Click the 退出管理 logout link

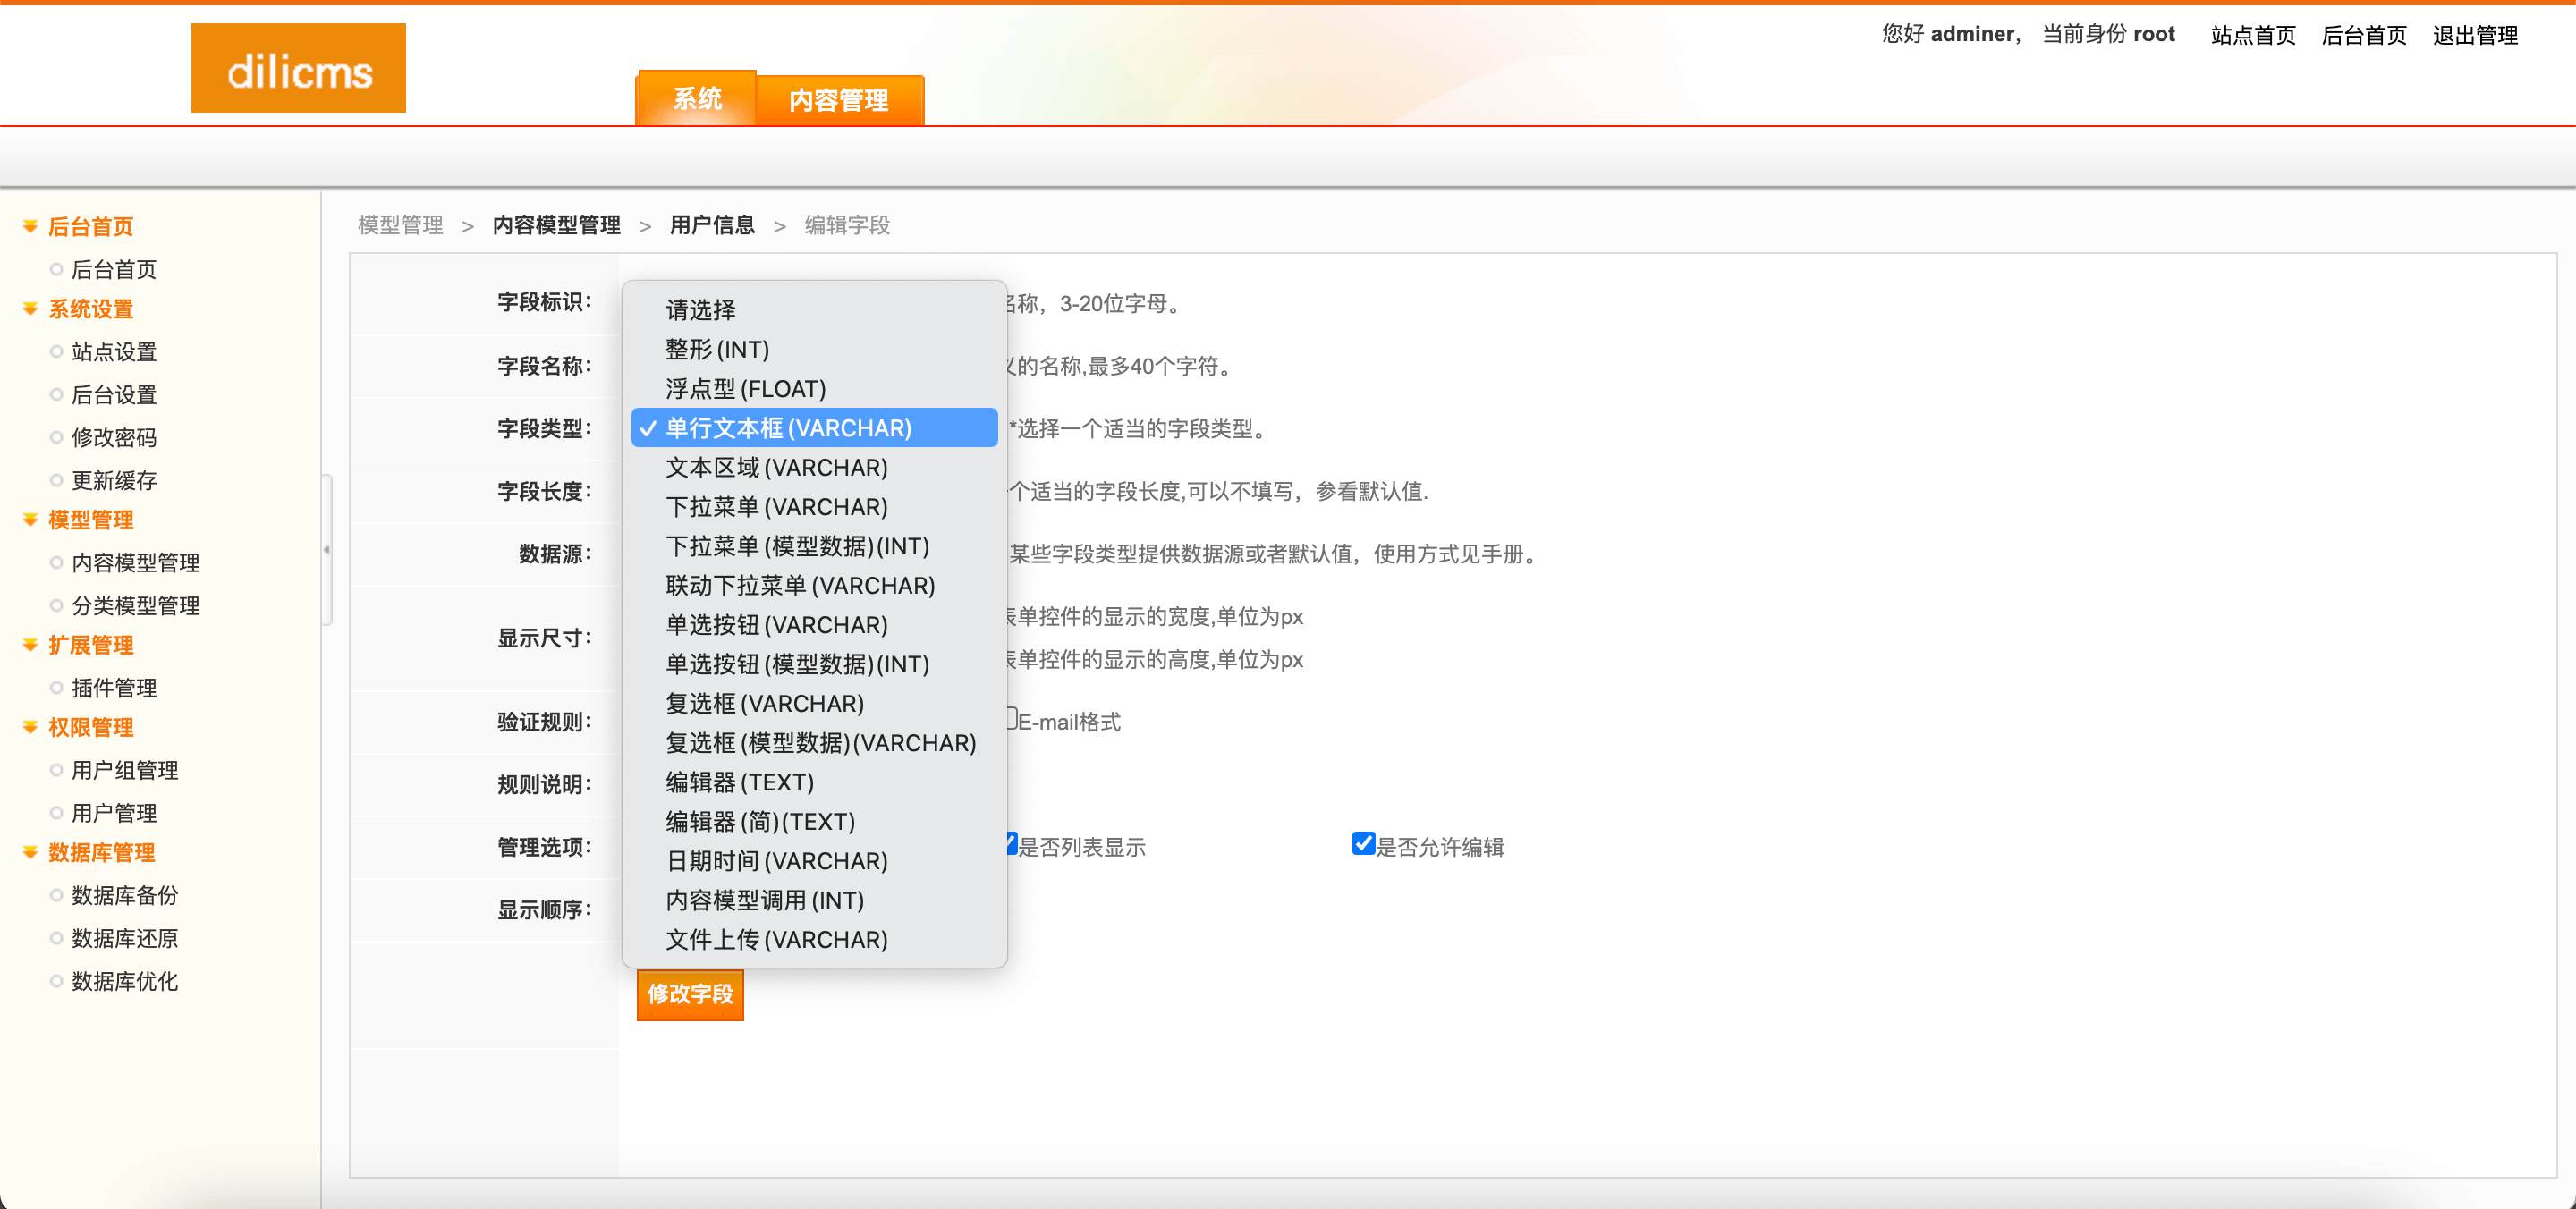2474,35
